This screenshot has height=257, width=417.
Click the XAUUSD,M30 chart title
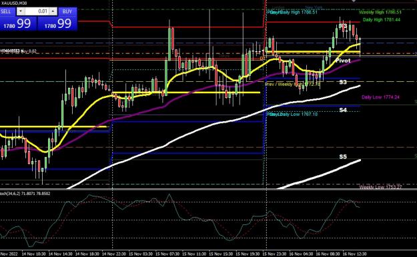14,3
